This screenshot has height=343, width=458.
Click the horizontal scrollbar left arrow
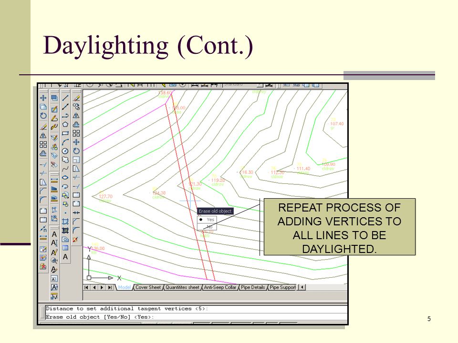[x=302, y=287]
